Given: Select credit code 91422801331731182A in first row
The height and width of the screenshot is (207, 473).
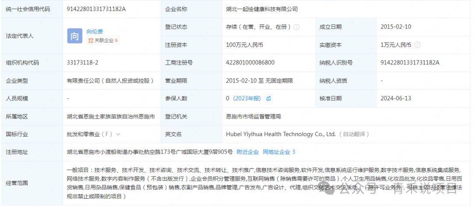Looking at the screenshot, I should pos(96,9).
